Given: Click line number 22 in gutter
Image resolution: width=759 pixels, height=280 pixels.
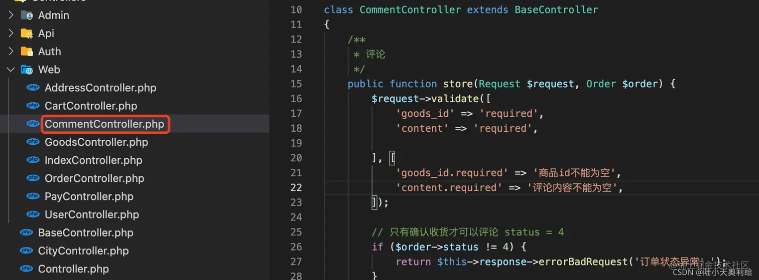Looking at the screenshot, I should 296,187.
